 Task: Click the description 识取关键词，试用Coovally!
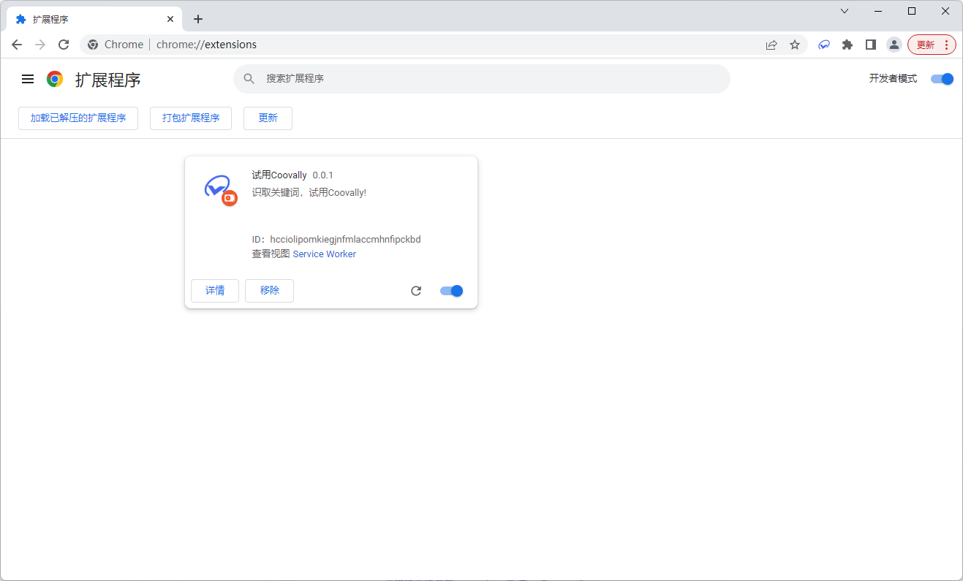pyautogui.click(x=309, y=193)
